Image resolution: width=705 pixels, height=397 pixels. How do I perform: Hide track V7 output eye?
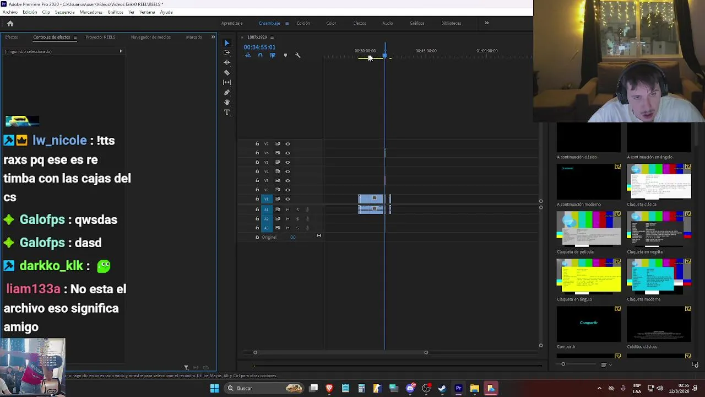(x=288, y=144)
